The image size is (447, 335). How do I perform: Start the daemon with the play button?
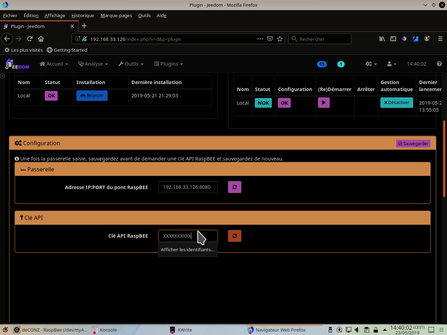coord(324,103)
